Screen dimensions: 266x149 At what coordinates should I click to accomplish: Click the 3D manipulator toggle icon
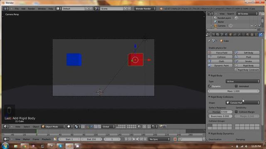pyautogui.click(x=88, y=127)
